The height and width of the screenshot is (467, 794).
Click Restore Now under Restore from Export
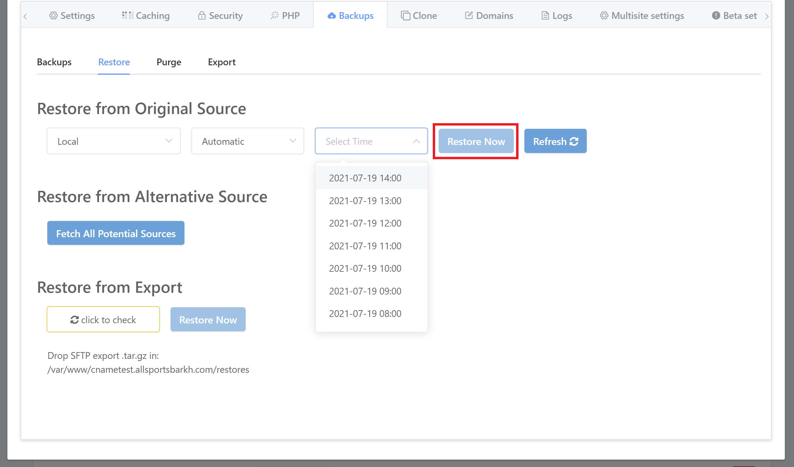pyautogui.click(x=208, y=319)
